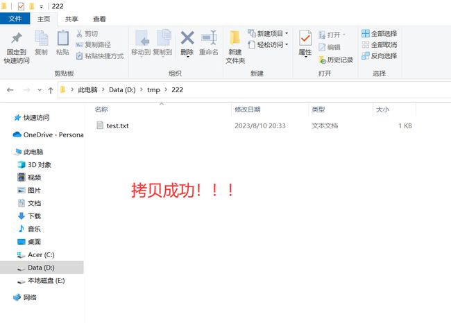
Task: Open Properties (属性) checkmark icon
Action: tap(305, 38)
